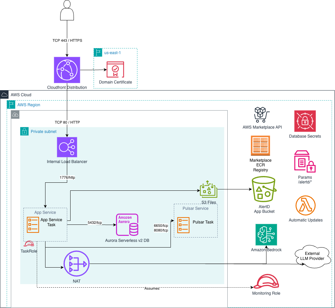Select the CloudFront Distribution icon

(x=67, y=70)
